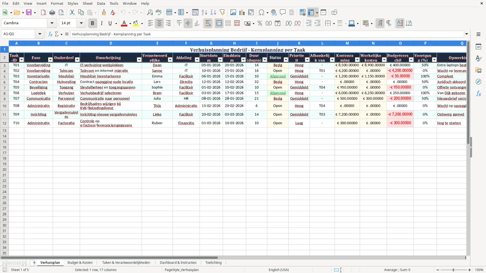Open font color dropdown arrow

(x=130, y=23)
